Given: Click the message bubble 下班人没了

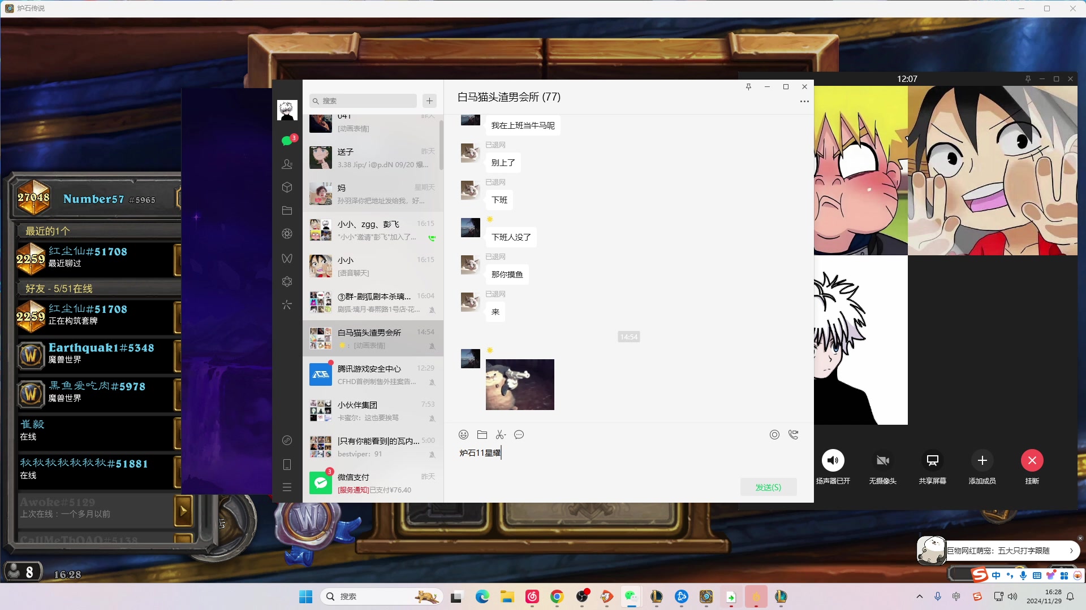Looking at the screenshot, I should [511, 237].
